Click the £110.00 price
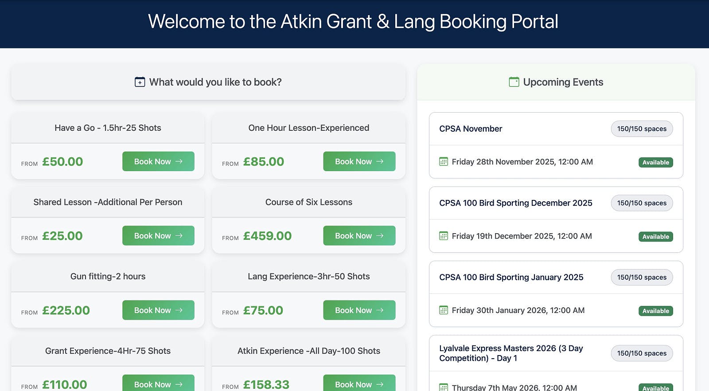This screenshot has width=709, height=391. point(65,384)
